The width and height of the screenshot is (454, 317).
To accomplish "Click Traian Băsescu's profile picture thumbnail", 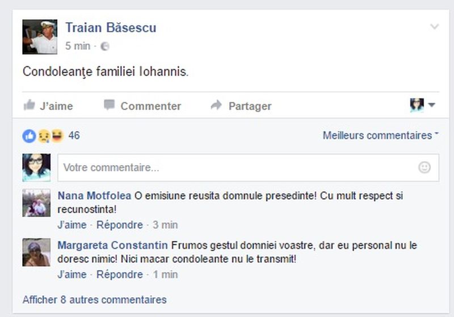I will pyautogui.click(x=40, y=37).
